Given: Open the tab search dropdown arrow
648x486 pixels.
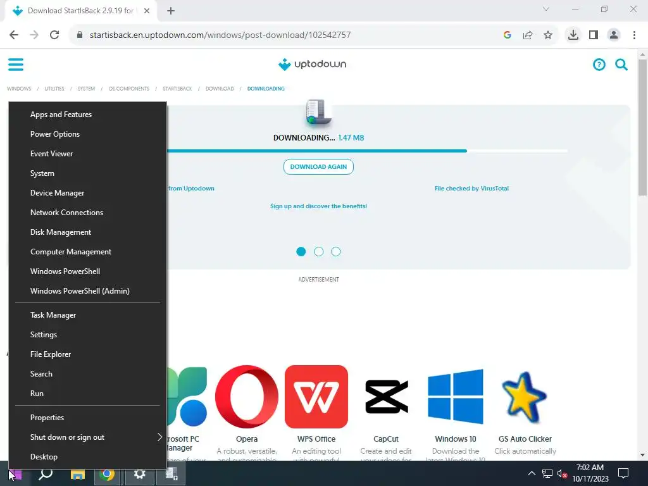Looking at the screenshot, I should (546, 9).
